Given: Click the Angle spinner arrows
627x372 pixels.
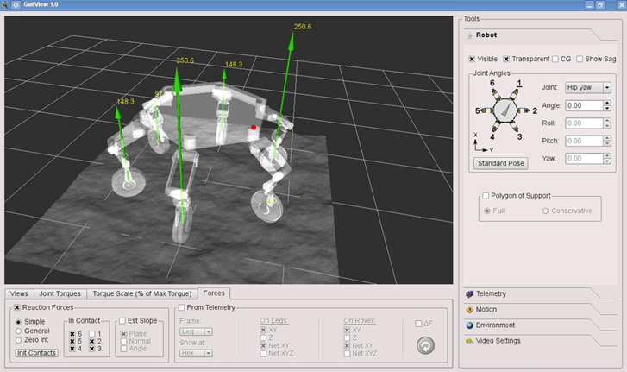Looking at the screenshot, I should tap(607, 105).
